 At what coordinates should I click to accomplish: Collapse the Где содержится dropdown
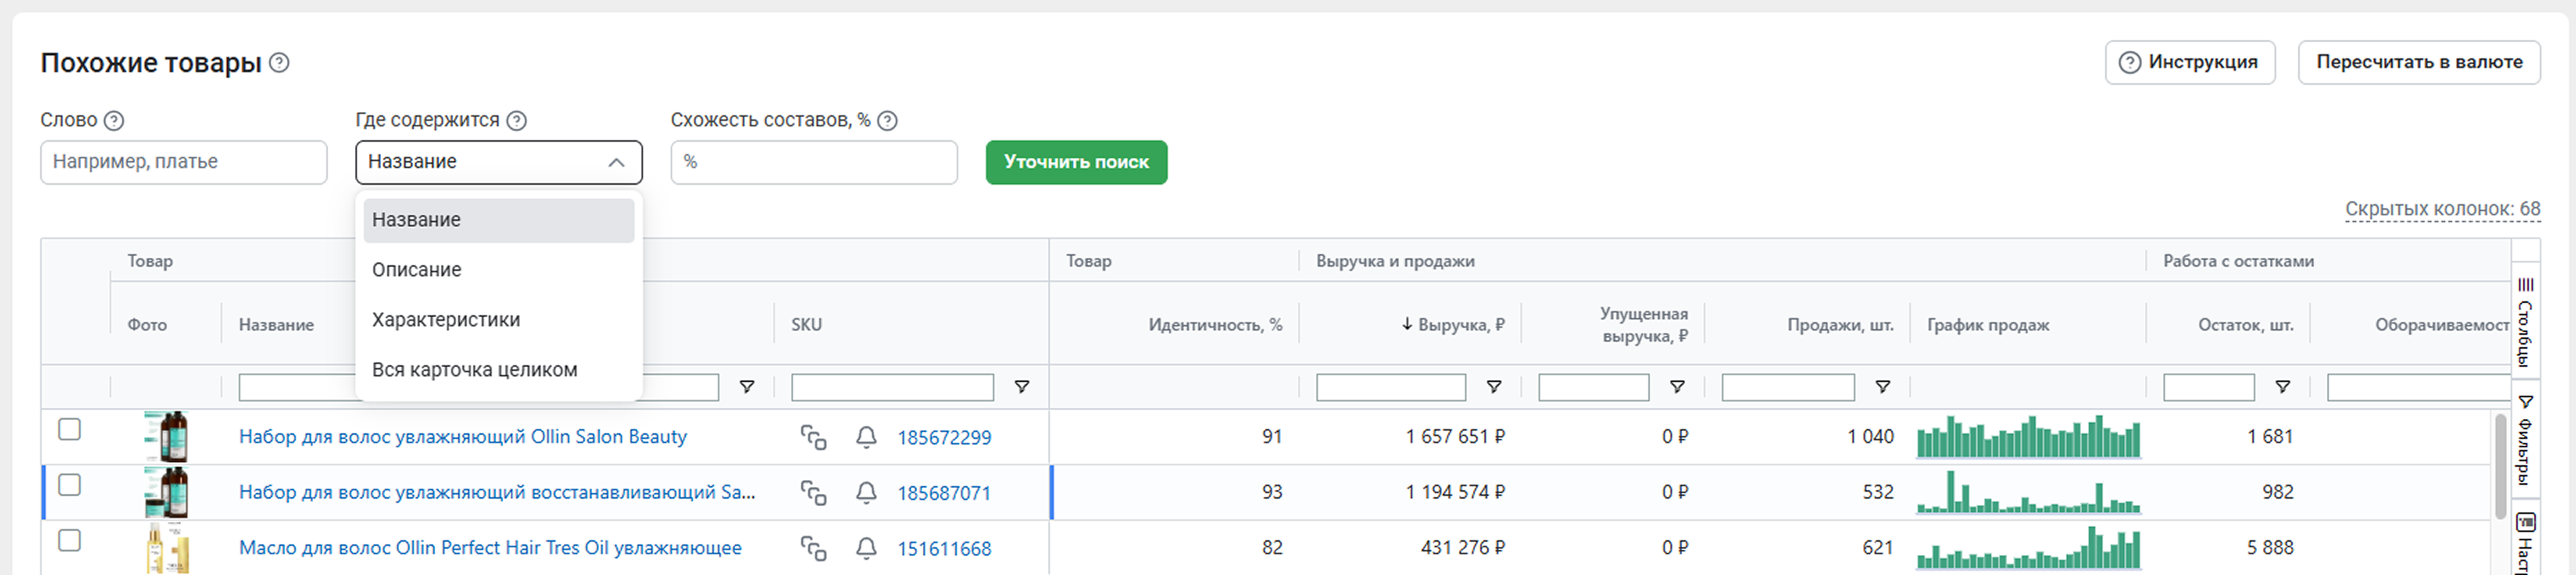click(616, 163)
